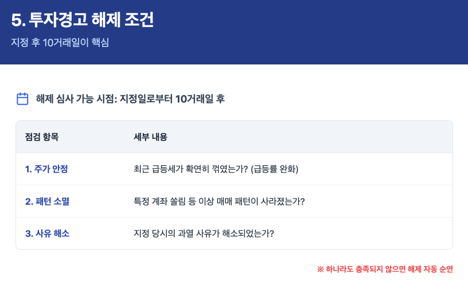Click the text "최근 급등세가 확연히 꺾였는가?"
Viewport: 468px width, 297px height.
(x=191, y=169)
